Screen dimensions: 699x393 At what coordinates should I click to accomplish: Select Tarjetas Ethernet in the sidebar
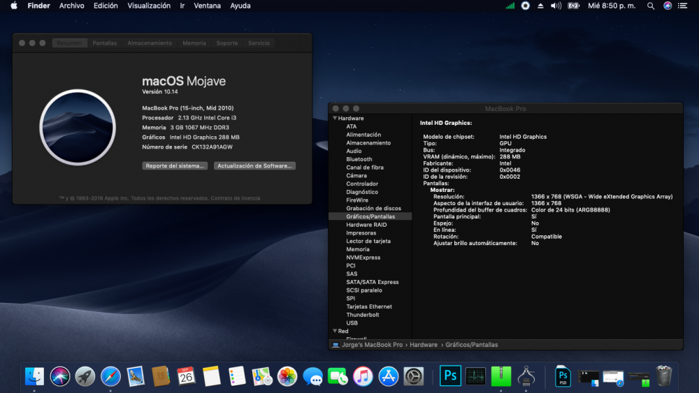[369, 306]
